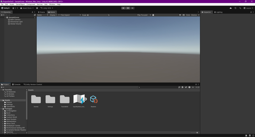Open Project search in Search window icon
Screen dimensions: 255x137
(x=179, y=87)
